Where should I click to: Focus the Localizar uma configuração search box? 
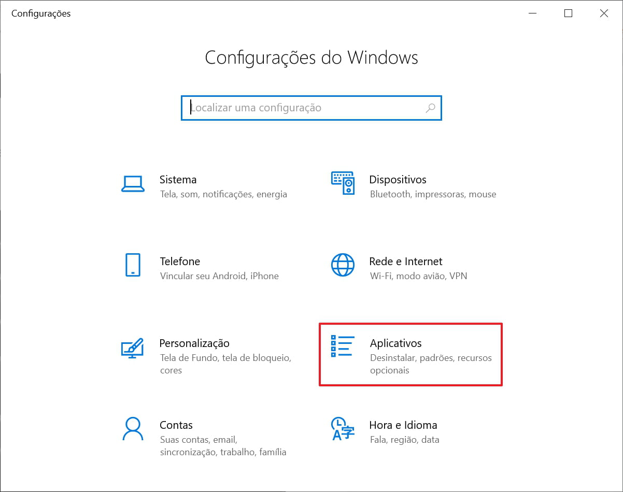point(306,108)
